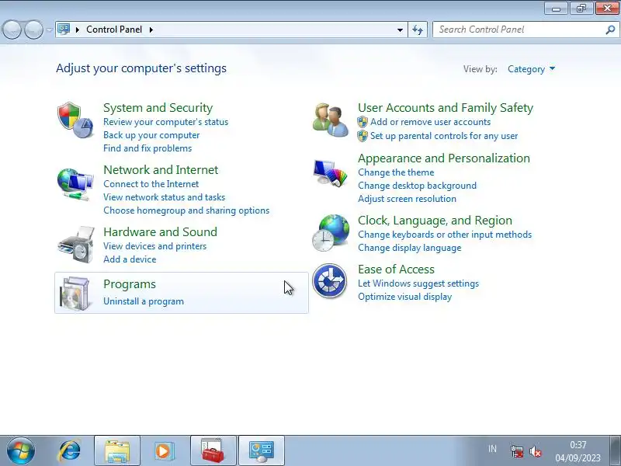Image resolution: width=621 pixels, height=466 pixels.
Task: Click View network status and tasks
Action: [164, 197]
